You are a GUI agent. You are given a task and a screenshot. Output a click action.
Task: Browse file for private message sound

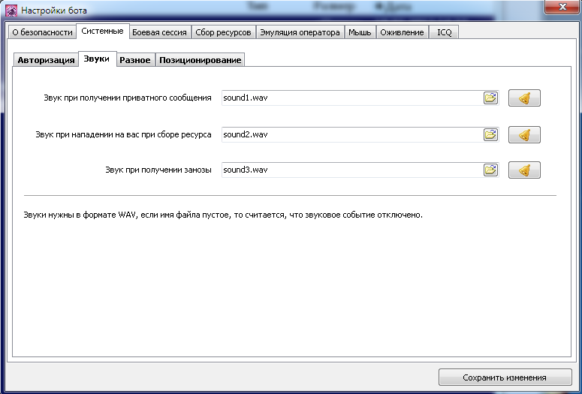coord(490,98)
